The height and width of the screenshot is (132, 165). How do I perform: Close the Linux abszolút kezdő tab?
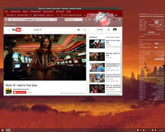pyautogui.click(x=85, y=15)
